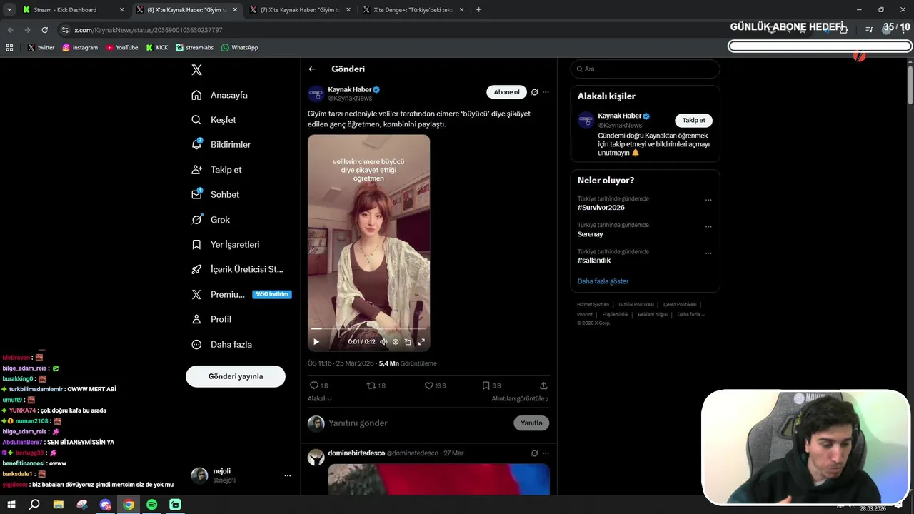
Task: Open Bildirimler notifications
Action: (221, 144)
